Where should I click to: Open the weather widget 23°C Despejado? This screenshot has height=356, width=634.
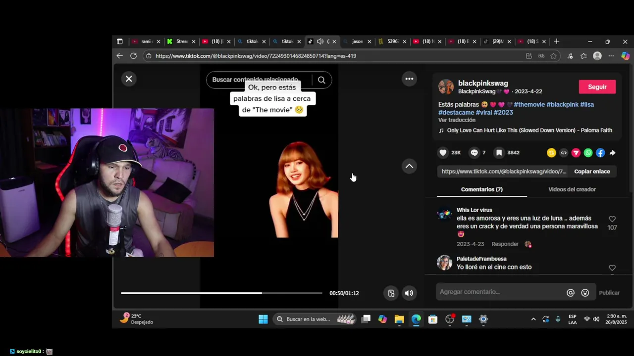(x=137, y=319)
